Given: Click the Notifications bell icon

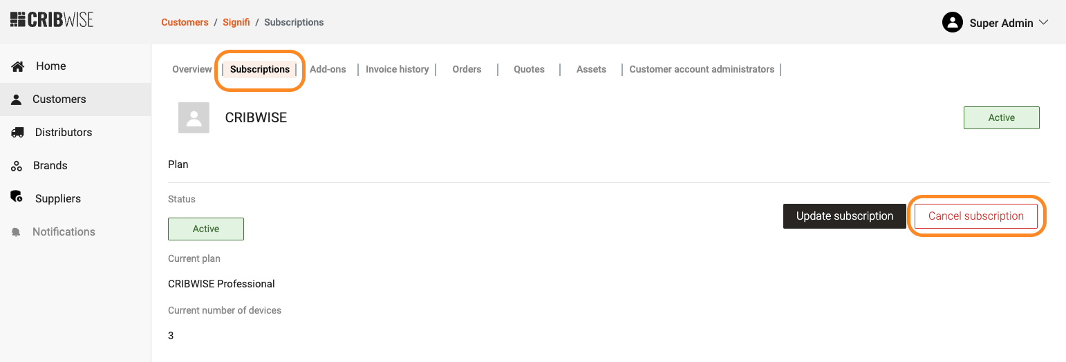Looking at the screenshot, I should pyautogui.click(x=17, y=233).
